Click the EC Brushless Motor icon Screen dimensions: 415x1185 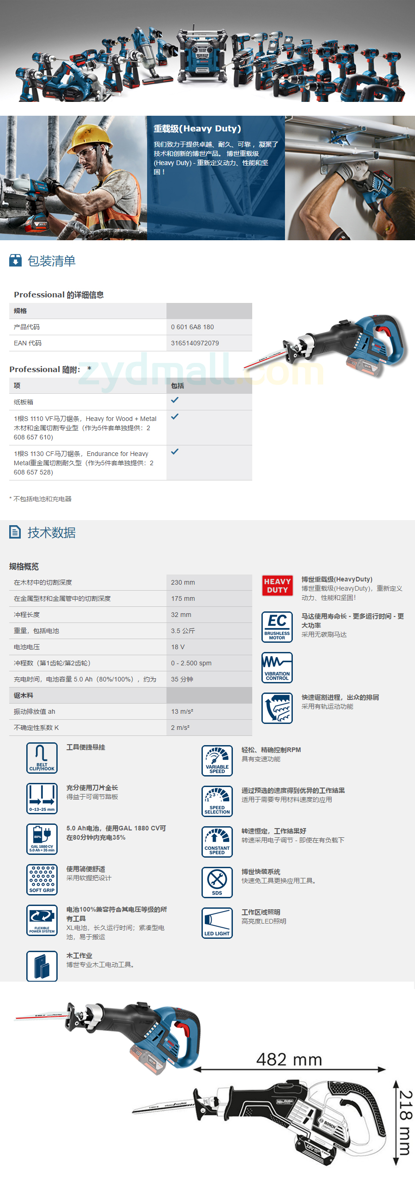tap(277, 627)
